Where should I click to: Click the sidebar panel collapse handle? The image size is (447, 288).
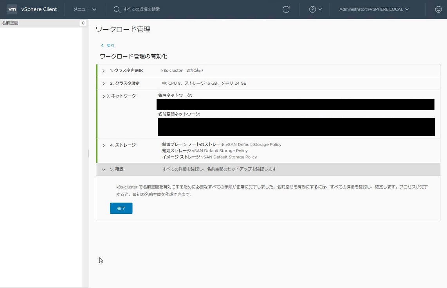[x=88, y=153]
